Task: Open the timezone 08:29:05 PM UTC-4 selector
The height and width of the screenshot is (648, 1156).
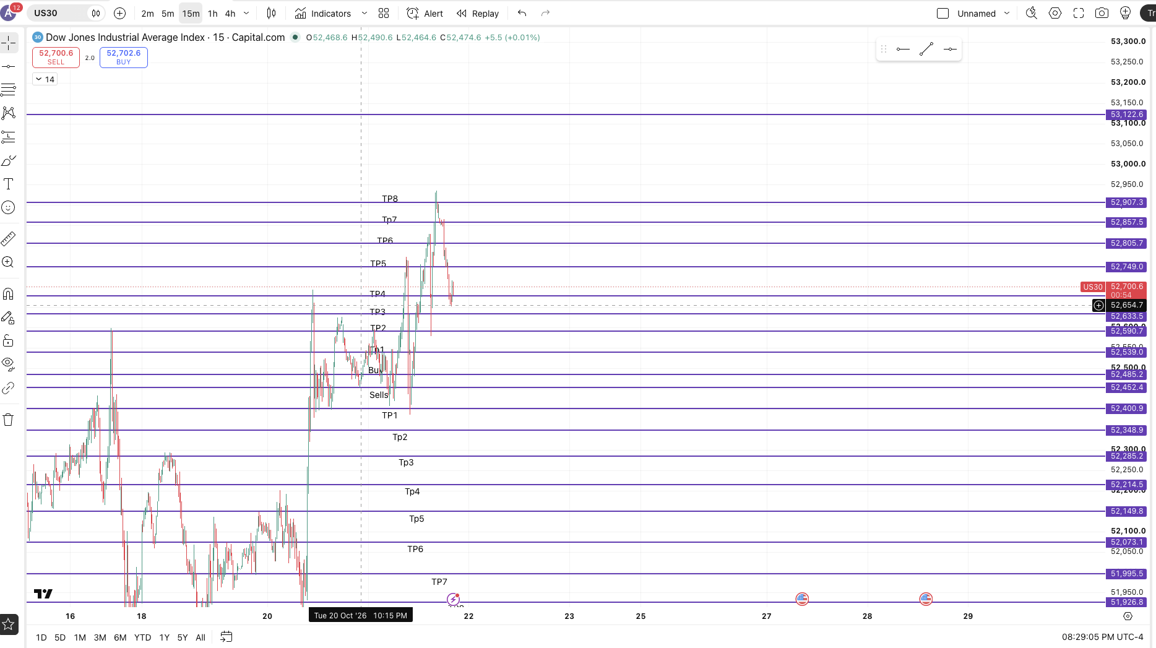Action: 1102,637
